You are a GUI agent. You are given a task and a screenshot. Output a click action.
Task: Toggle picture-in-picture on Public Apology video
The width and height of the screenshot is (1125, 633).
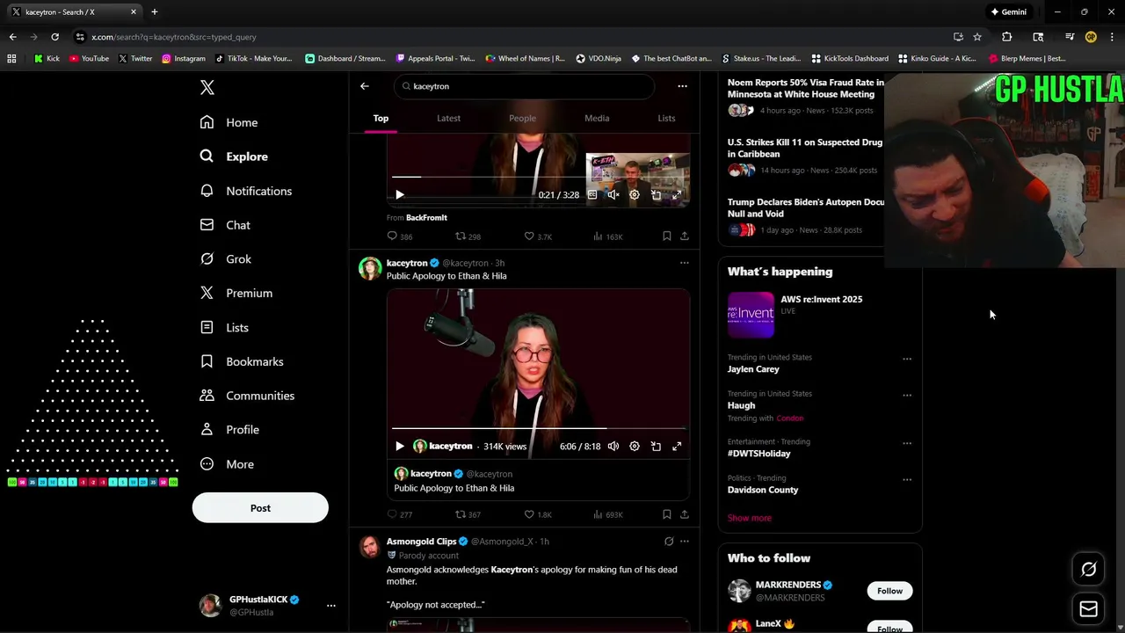tap(656, 447)
